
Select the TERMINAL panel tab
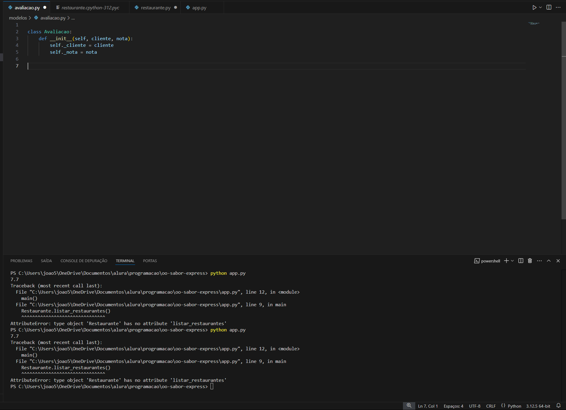point(125,261)
